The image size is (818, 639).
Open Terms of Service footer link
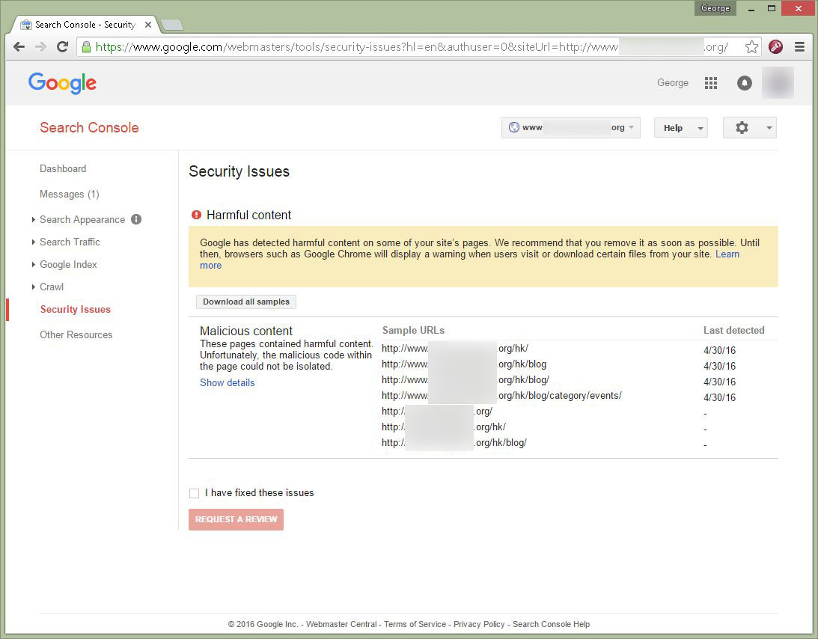415,624
